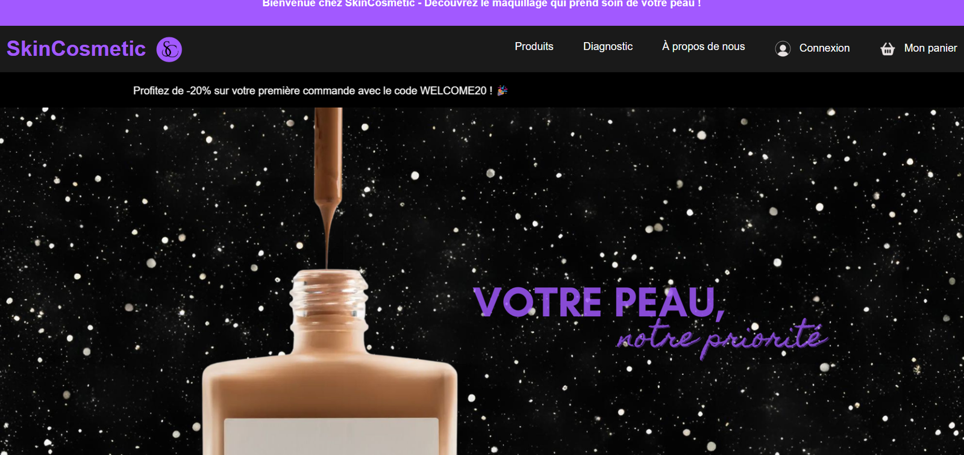Click the notre priorité script tagline
This screenshot has width=964, height=455.
point(722,338)
